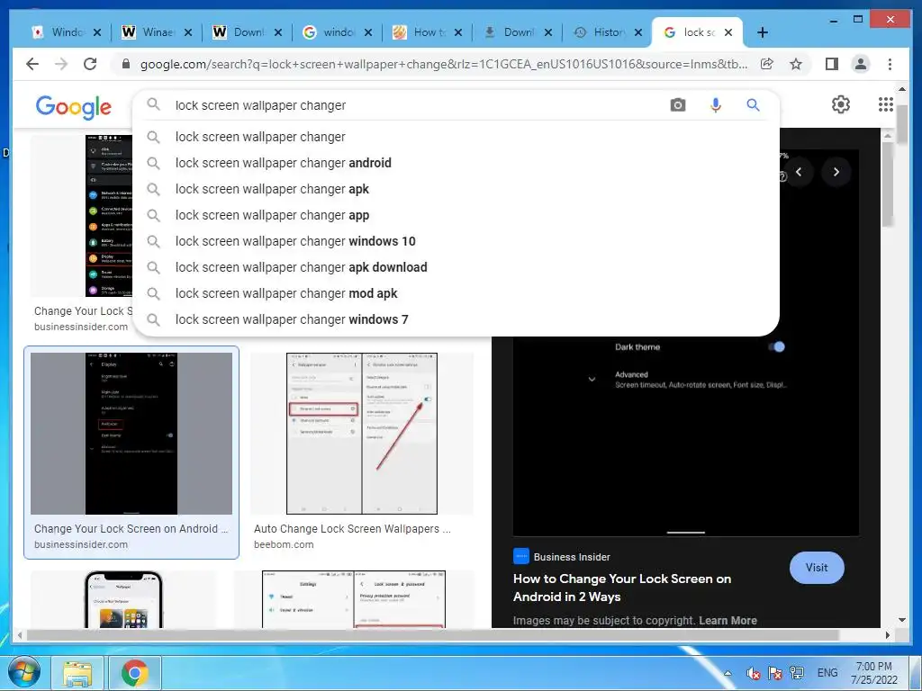Select suggestion 'lock screen wallpaper changer android'
The width and height of the screenshot is (922, 691).
[x=456, y=163]
